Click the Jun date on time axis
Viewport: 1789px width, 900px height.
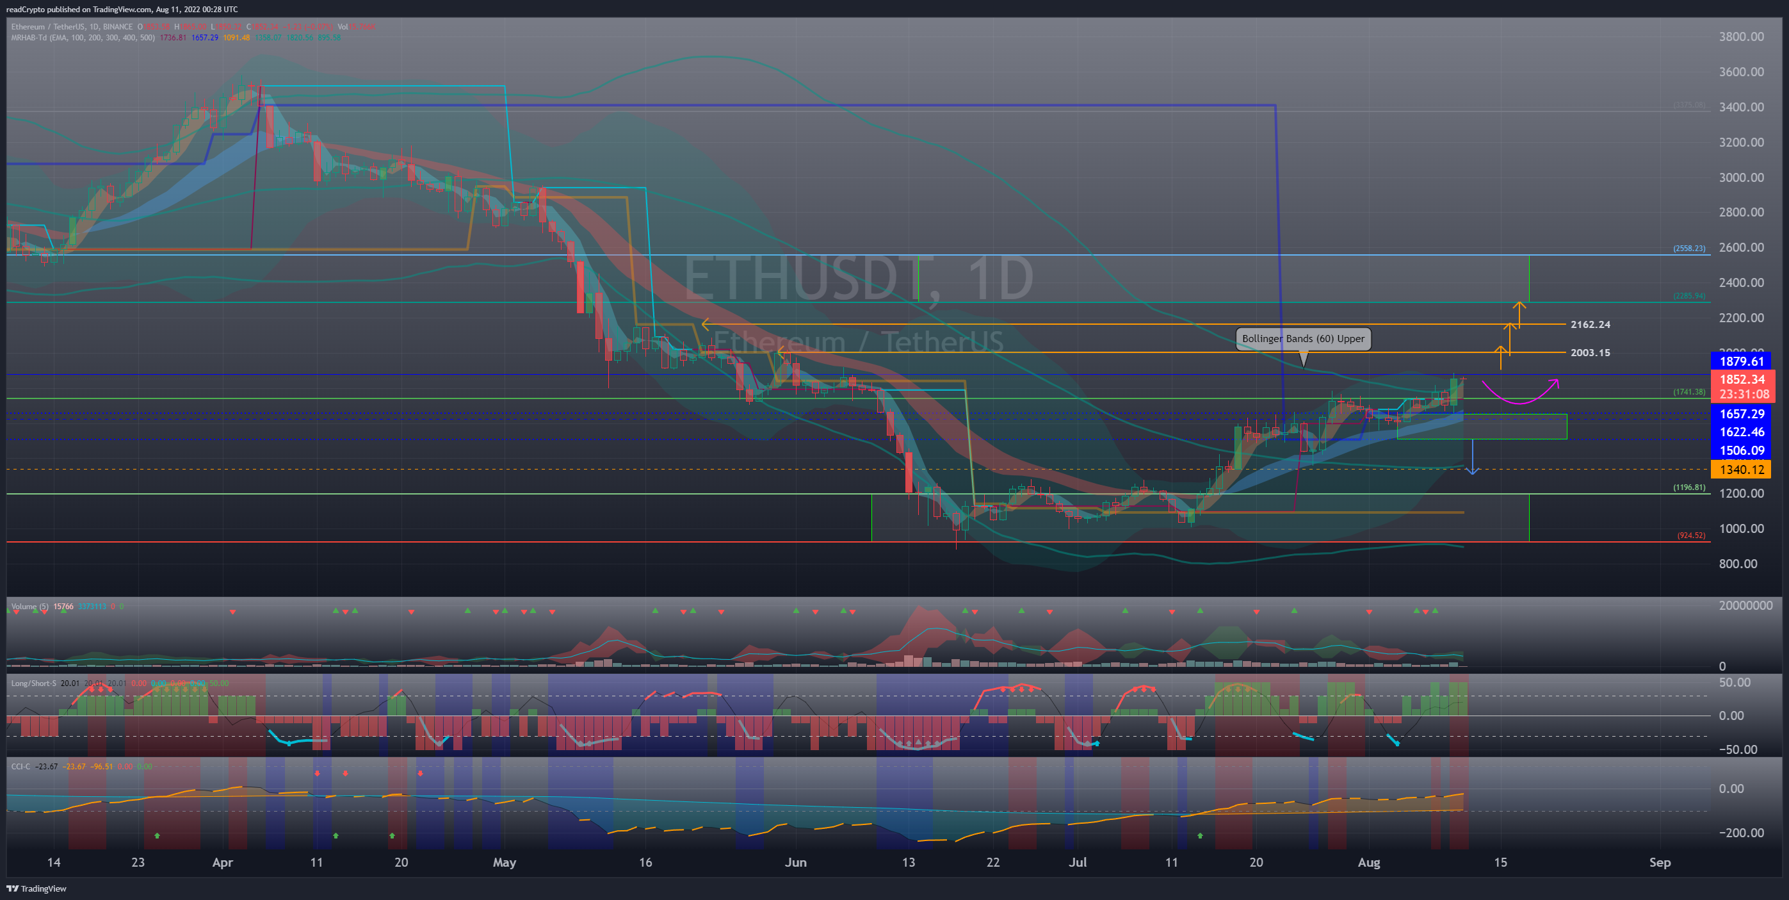[796, 862]
